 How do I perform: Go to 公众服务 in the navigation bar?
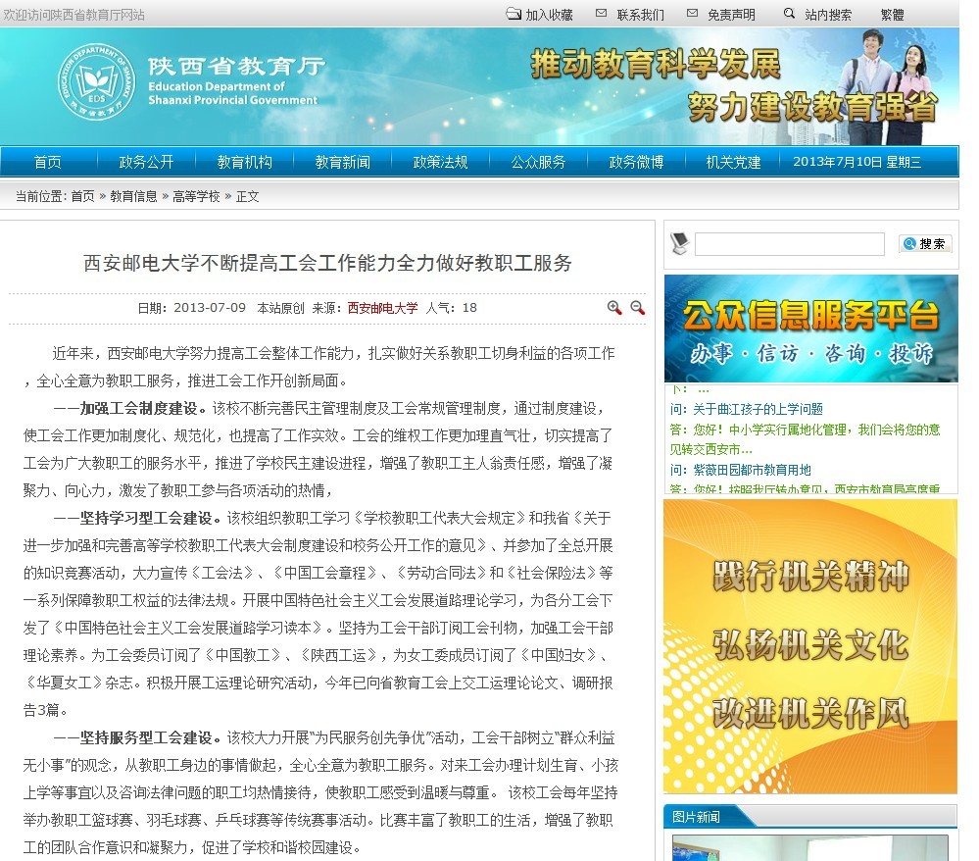pyautogui.click(x=538, y=162)
